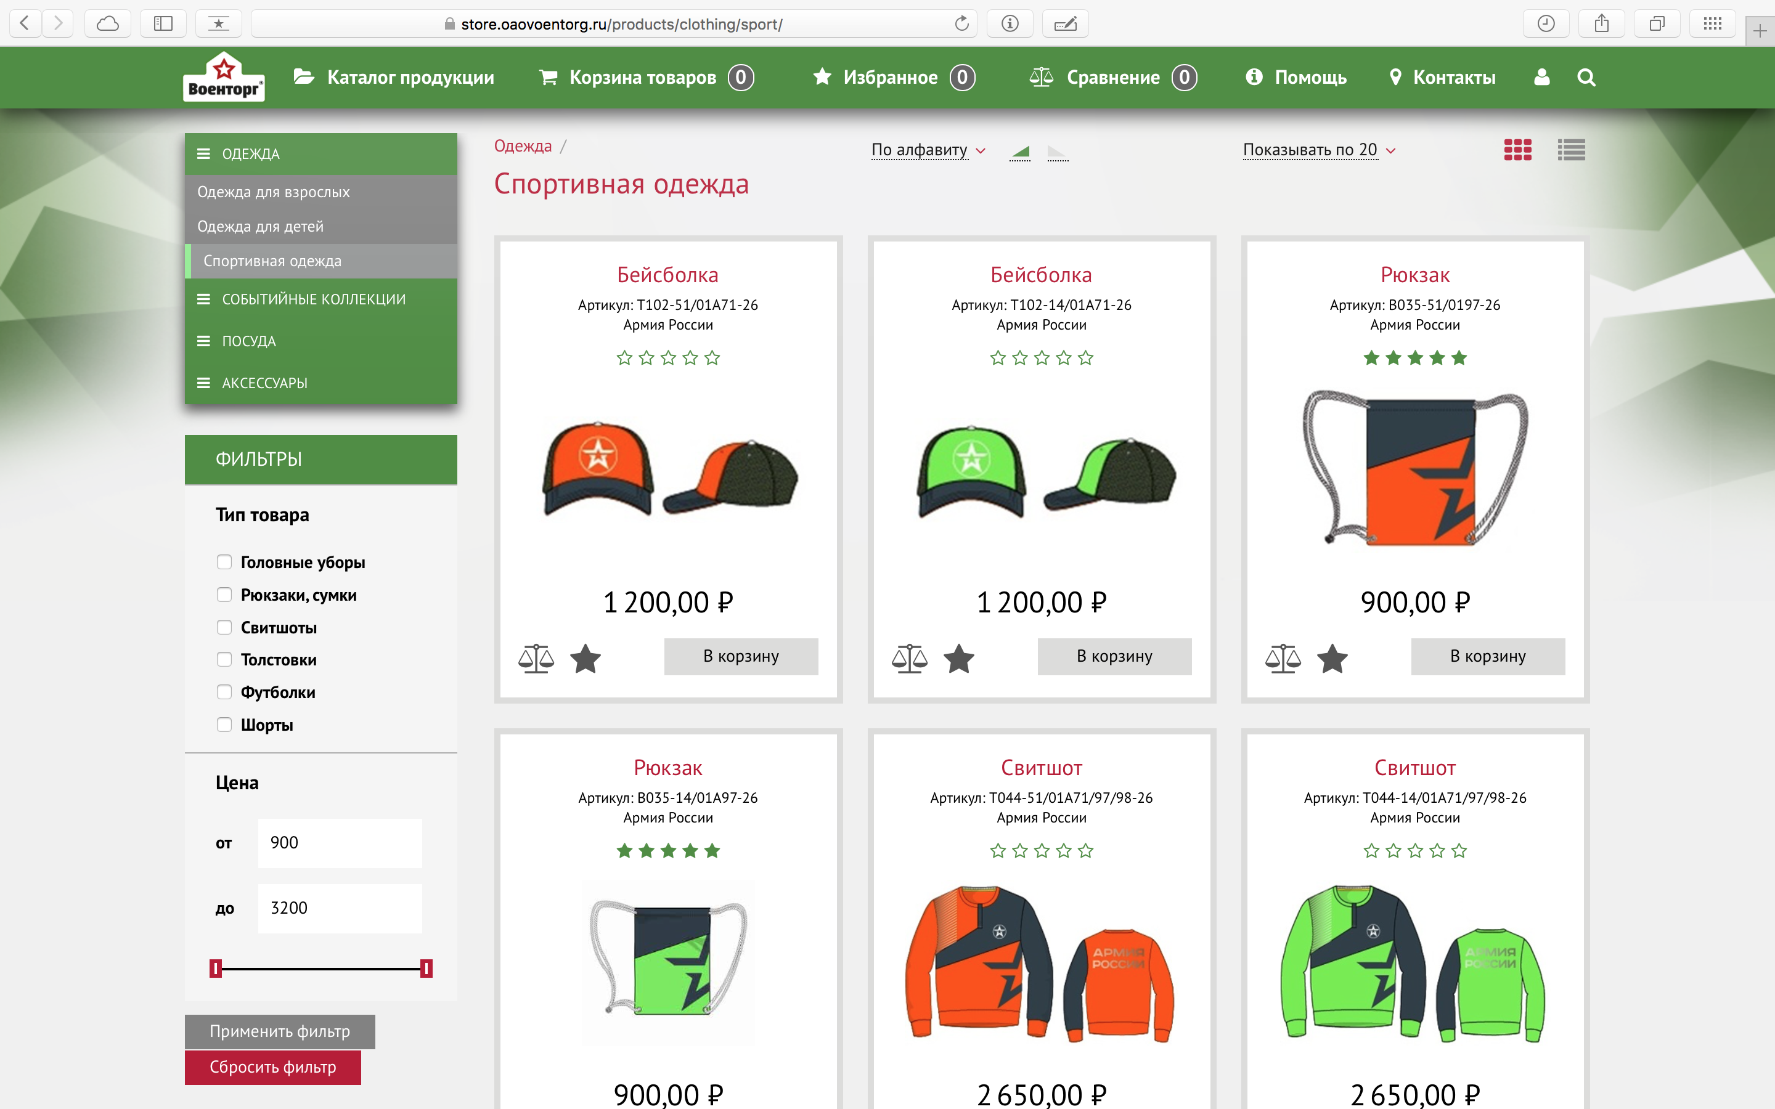Open the orange backpack product image
This screenshot has height=1109, width=1775.
(x=1415, y=468)
